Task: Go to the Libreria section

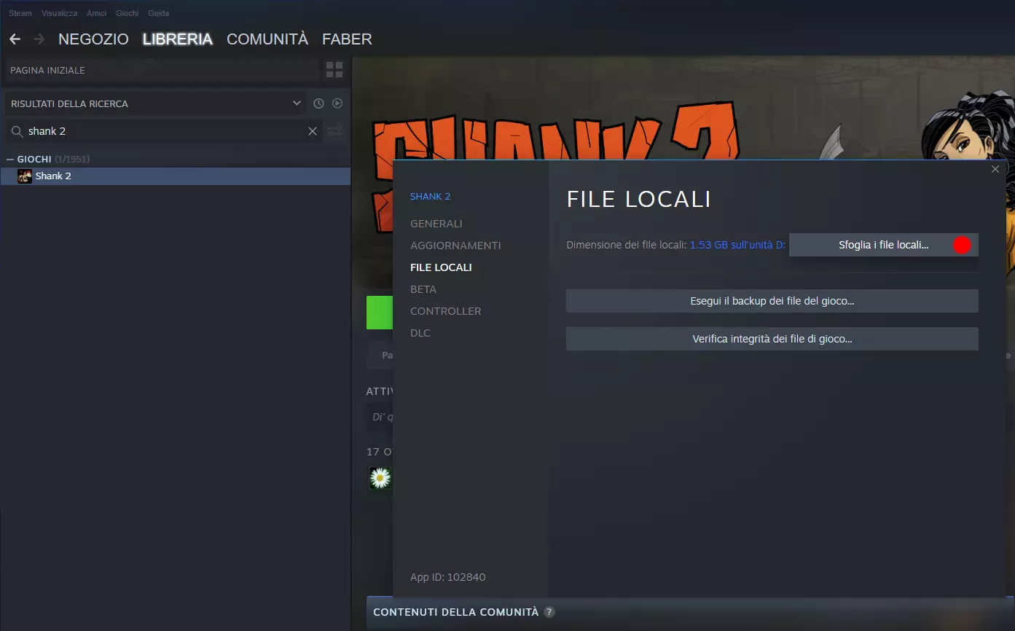Action: [x=178, y=39]
